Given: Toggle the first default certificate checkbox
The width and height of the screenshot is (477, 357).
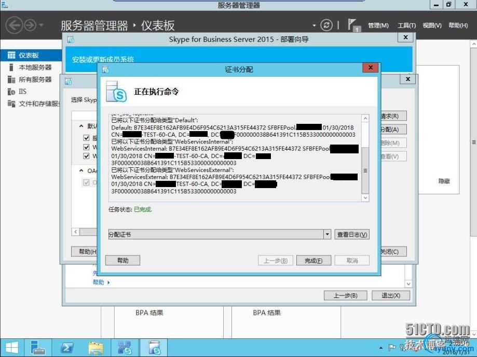Looking at the screenshot, I should [x=86, y=138].
